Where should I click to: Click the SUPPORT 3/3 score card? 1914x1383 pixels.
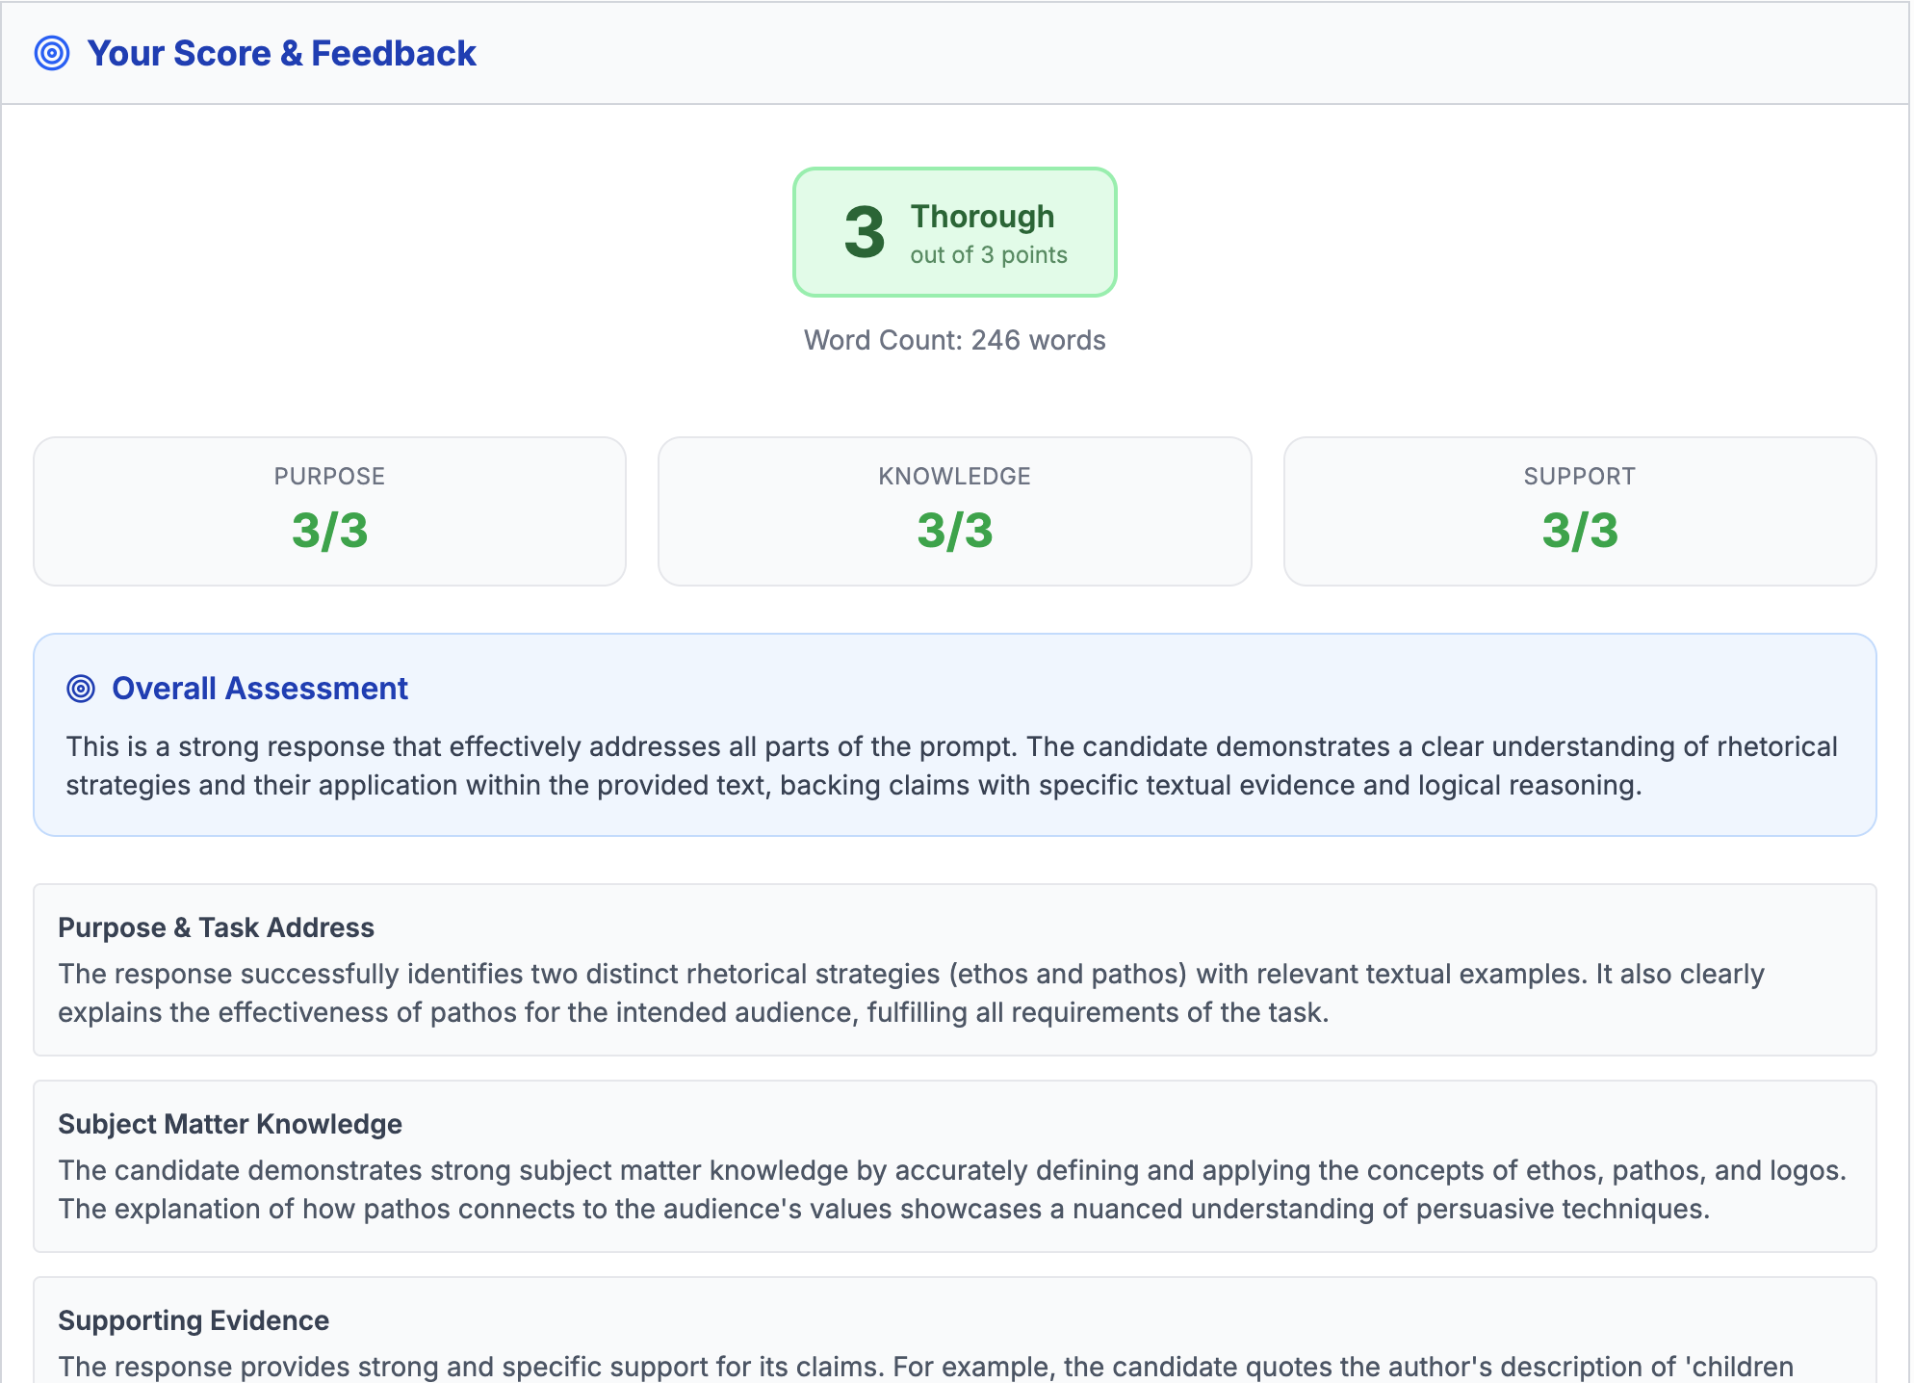pyautogui.click(x=1578, y=510)
